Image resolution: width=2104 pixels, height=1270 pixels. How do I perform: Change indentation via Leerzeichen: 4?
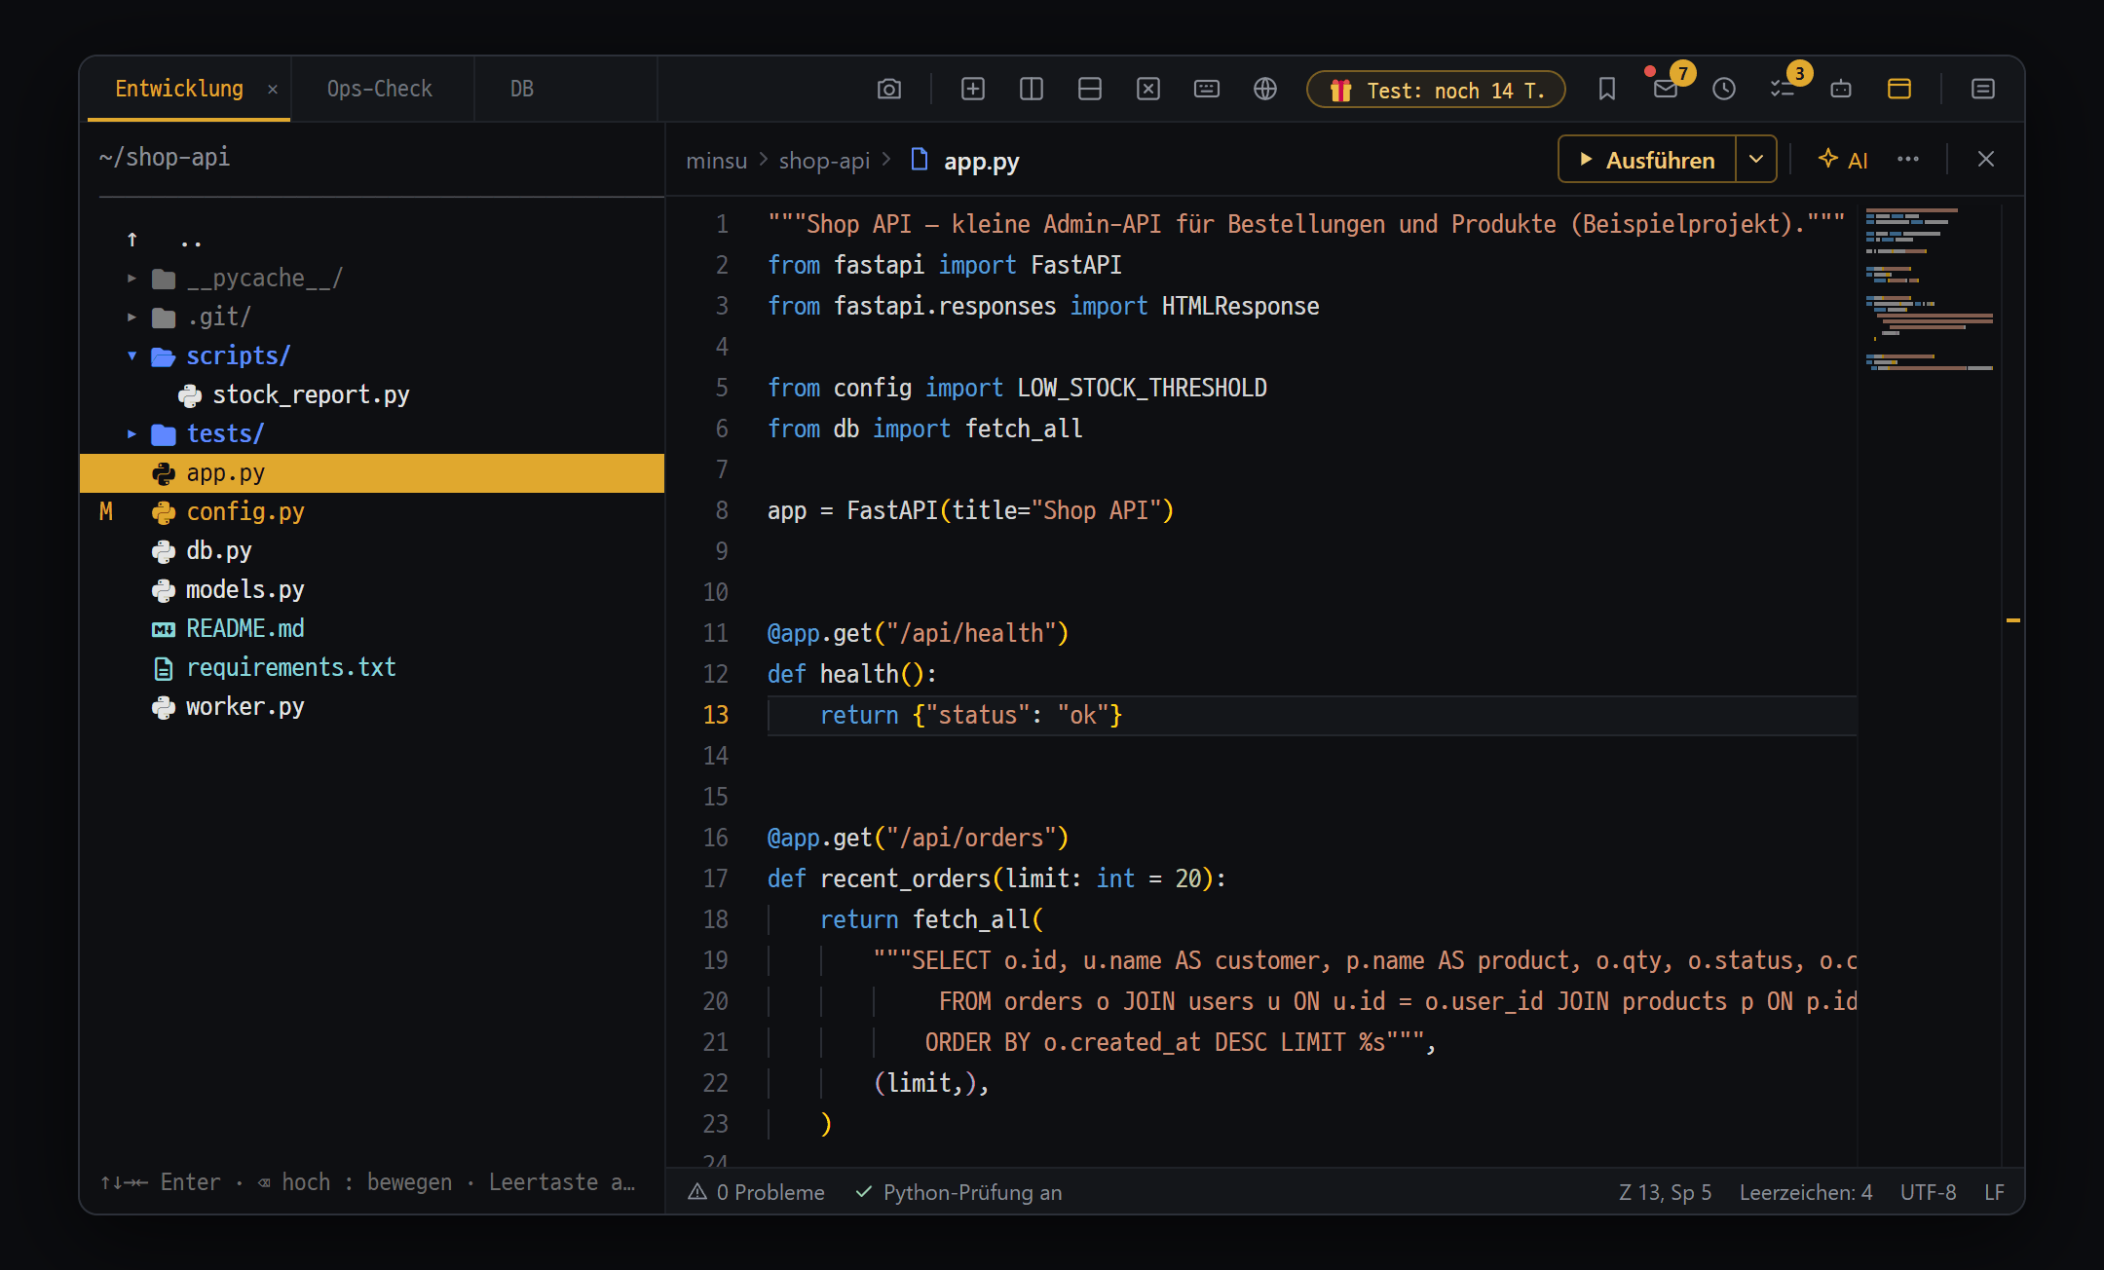click(x=1806, y=1192)
